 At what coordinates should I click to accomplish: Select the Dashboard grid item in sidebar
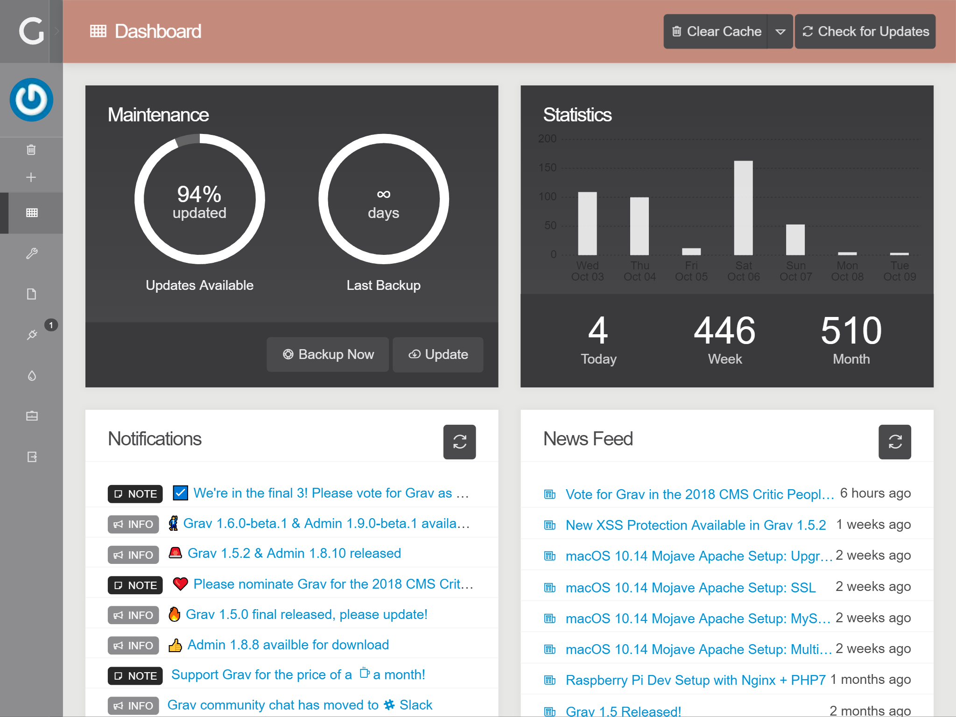coord(31,213)
